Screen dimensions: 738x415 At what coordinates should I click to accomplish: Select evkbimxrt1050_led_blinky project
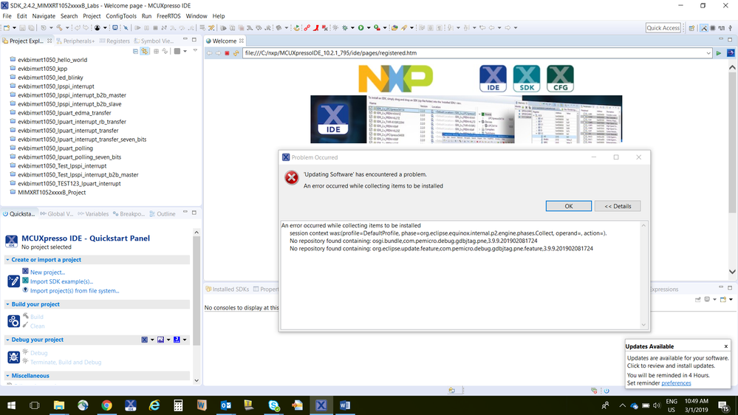tap(50, 78)
